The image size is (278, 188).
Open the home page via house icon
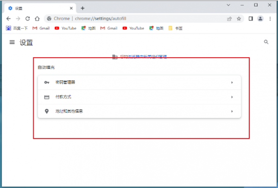(x=37, y=18)
